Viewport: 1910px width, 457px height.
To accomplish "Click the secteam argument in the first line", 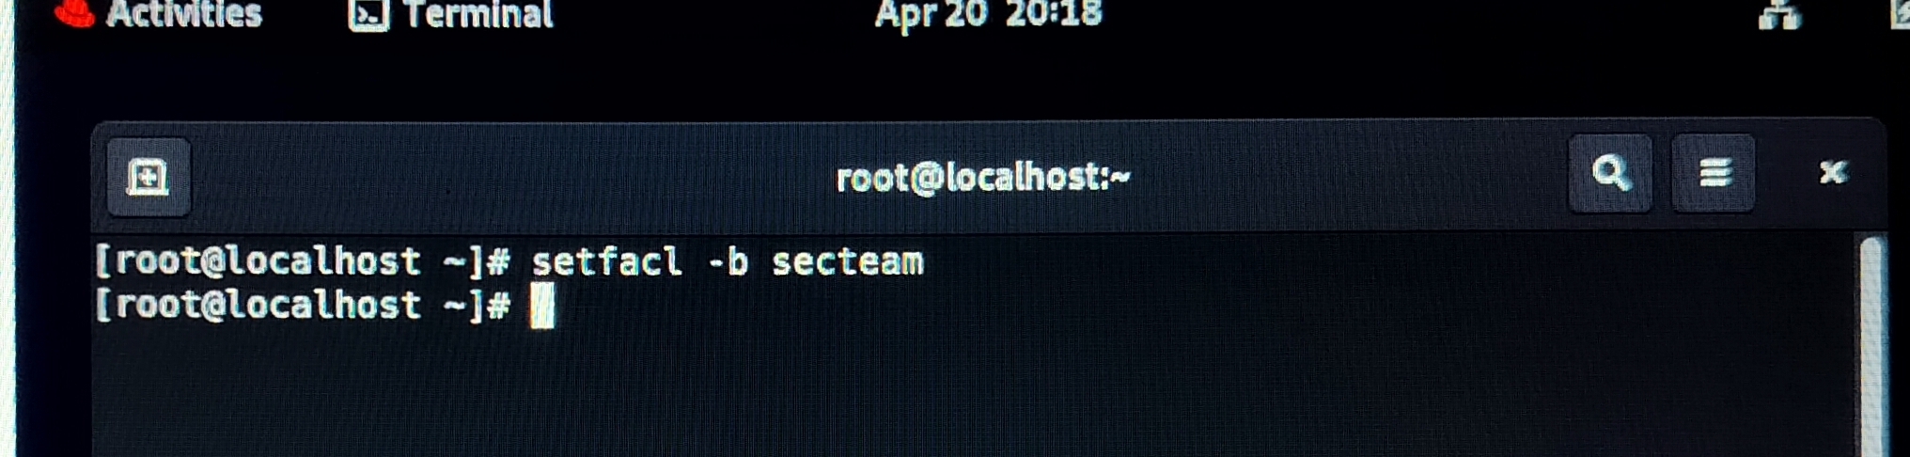I will tap(848, 262).
